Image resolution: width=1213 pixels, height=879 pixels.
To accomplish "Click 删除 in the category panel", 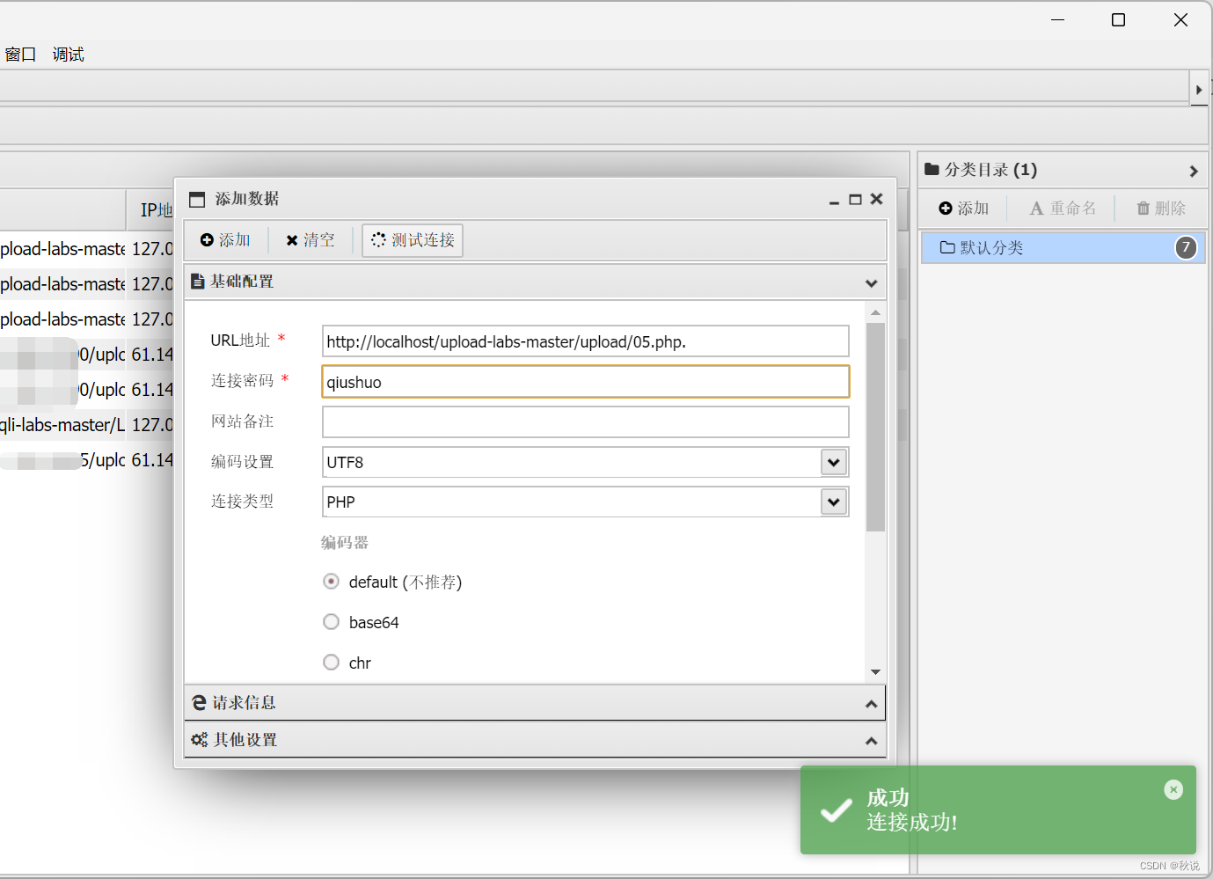I will point(1161,209).
